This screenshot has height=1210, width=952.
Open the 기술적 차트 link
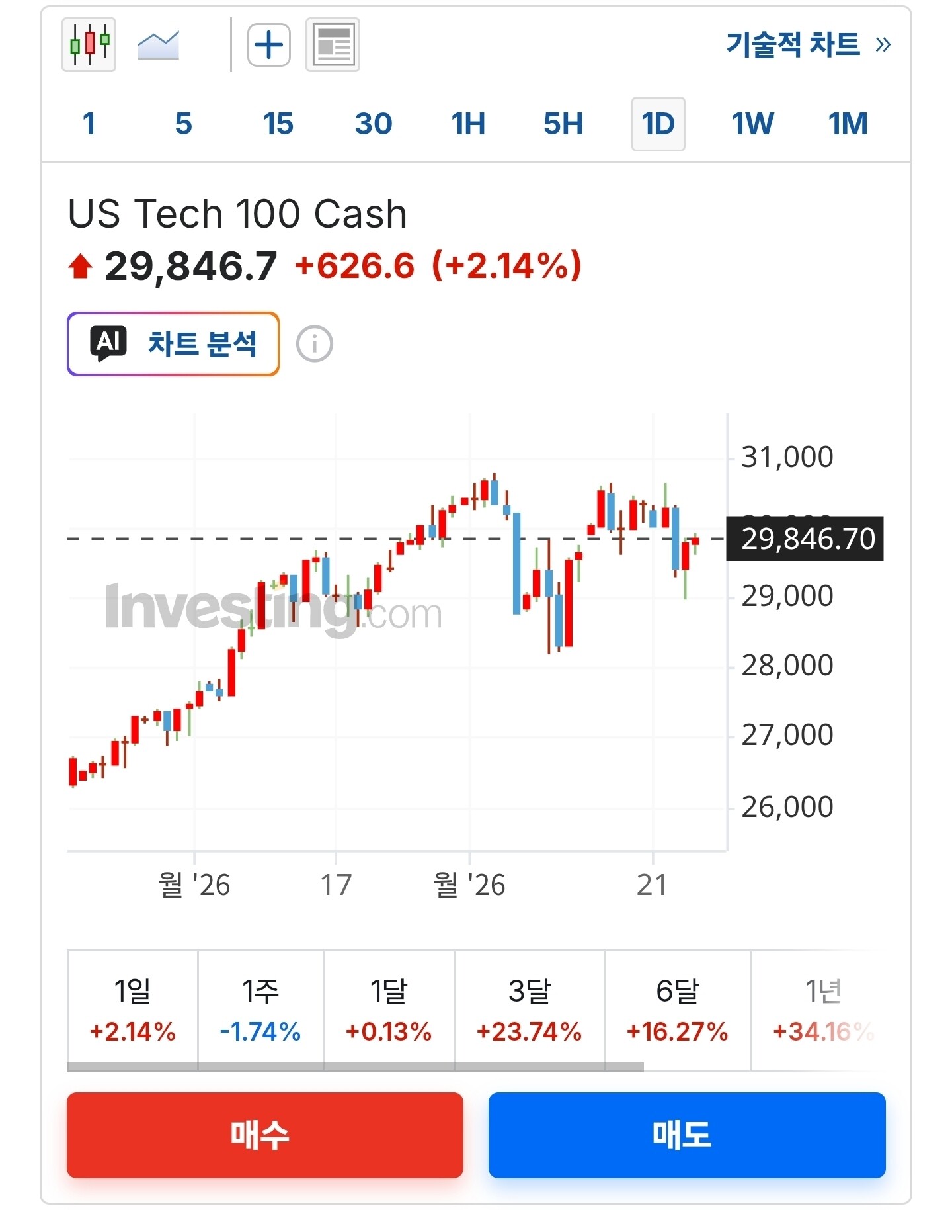tap(793, 45)
